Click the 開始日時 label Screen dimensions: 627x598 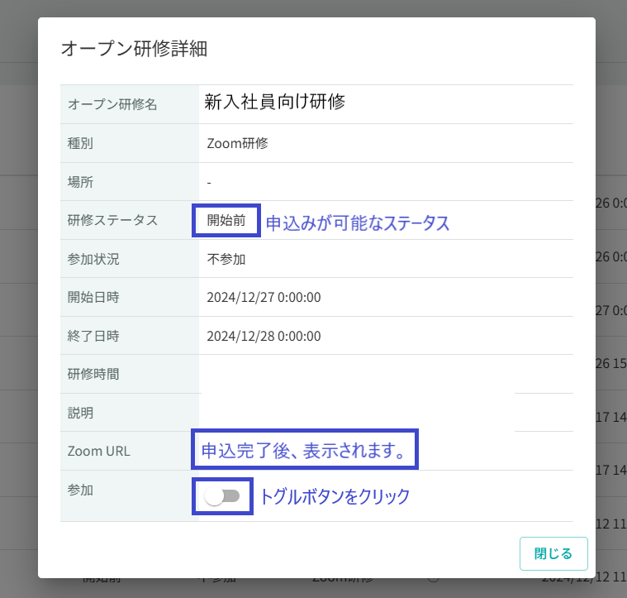tap(93, 298)
